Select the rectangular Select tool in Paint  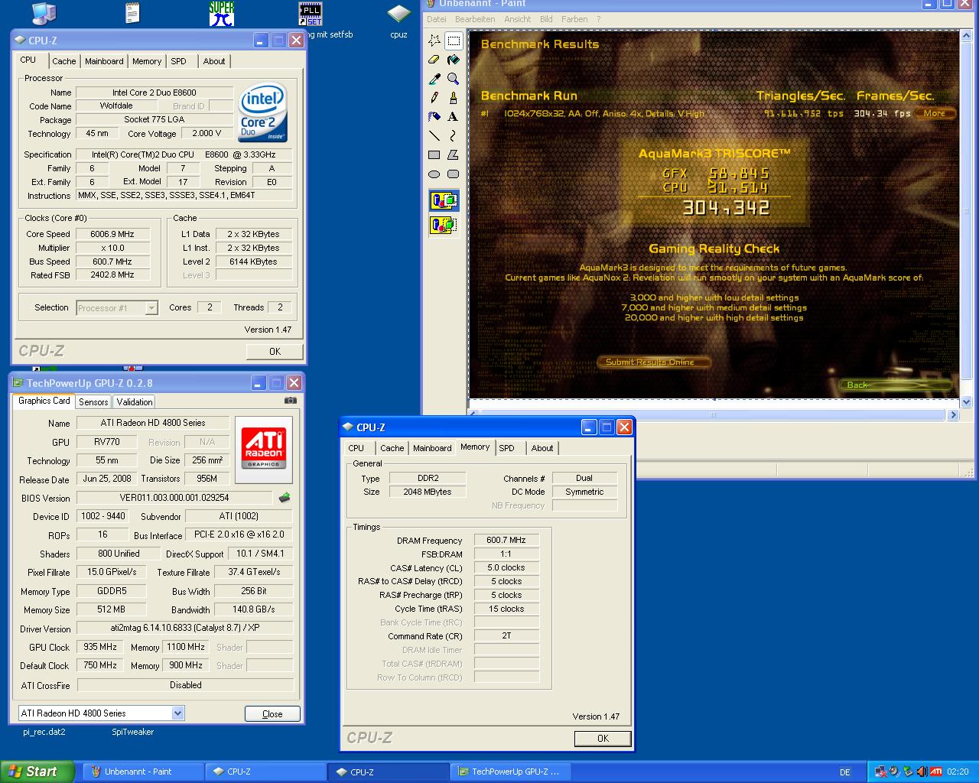click(454, 40)
